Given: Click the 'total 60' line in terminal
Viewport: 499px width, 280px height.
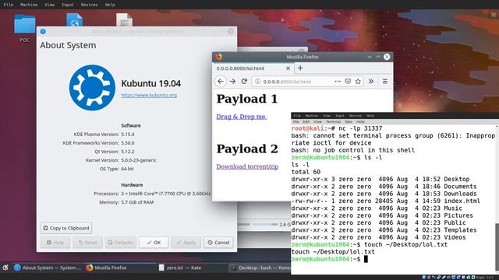Looking at the screenshot, I should (x=306, y=172).
